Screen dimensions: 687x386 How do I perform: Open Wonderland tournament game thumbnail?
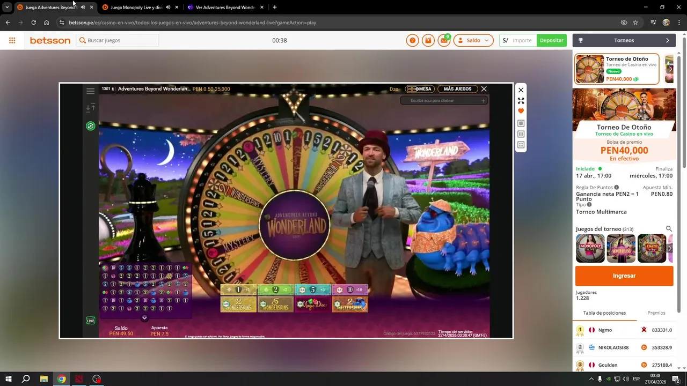point(621,248)
